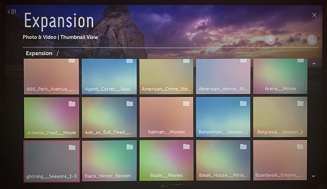Open the American_Horror_St... folder

tap(223, 76)
